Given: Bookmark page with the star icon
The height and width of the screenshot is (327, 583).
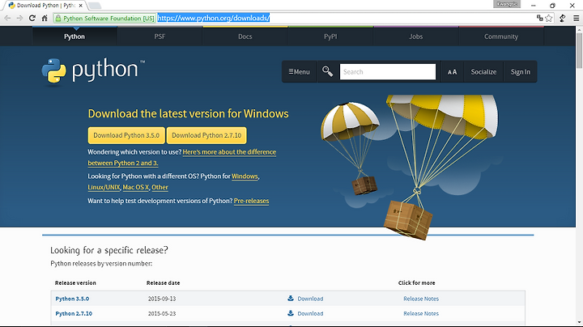Looking at the screenshot, I should (x=549, y=18).
